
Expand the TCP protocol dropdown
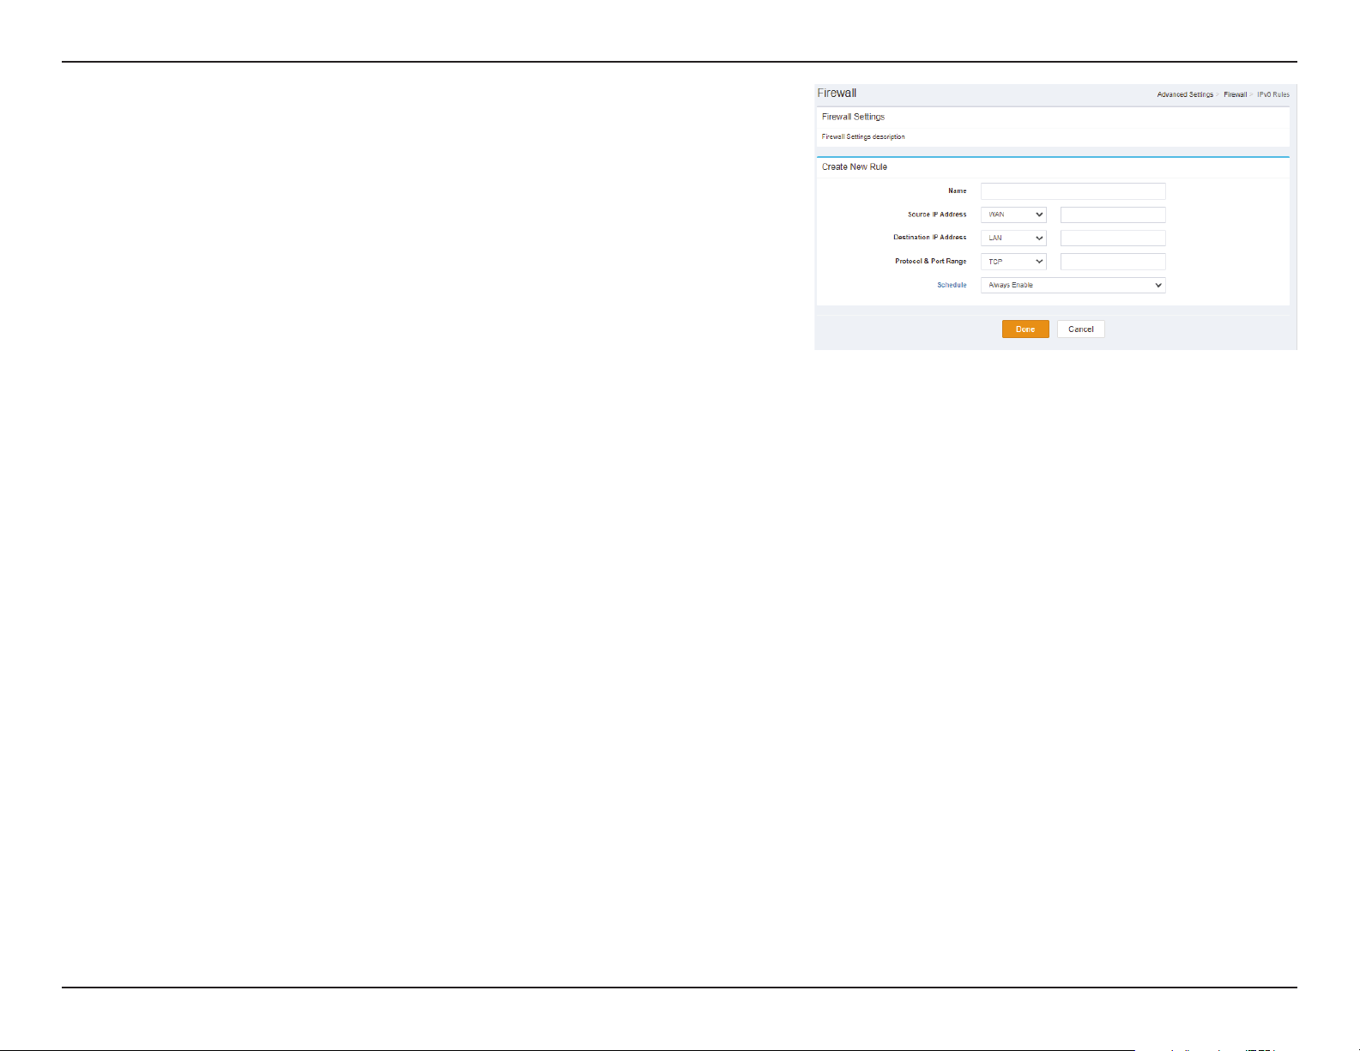(1013, 262)
